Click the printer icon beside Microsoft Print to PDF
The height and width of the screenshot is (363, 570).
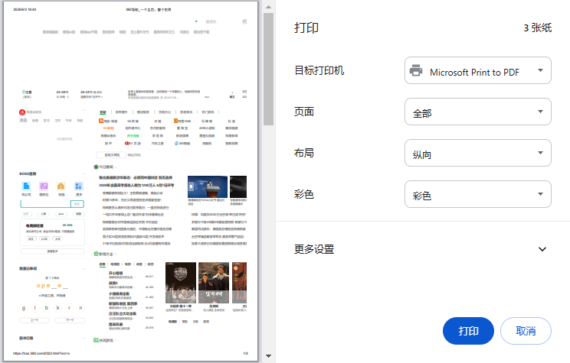pyautogui.click(x=416, y=70)
